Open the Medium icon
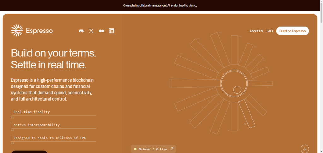Viewport: 323px width, 153px height. click(x=101, y=31)
